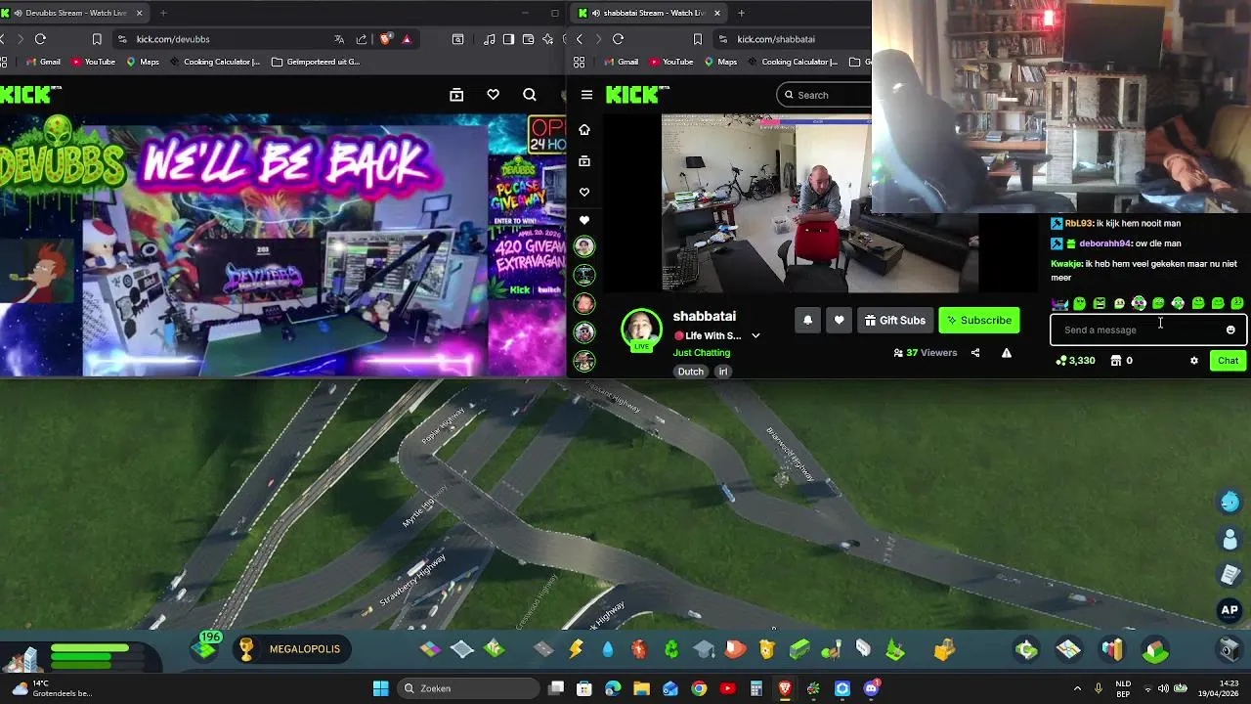Bookmark the kick.com/devubbs page
Image resolution: width=1251 pixels, height=704 pixels.
click(x=97, y=39)
